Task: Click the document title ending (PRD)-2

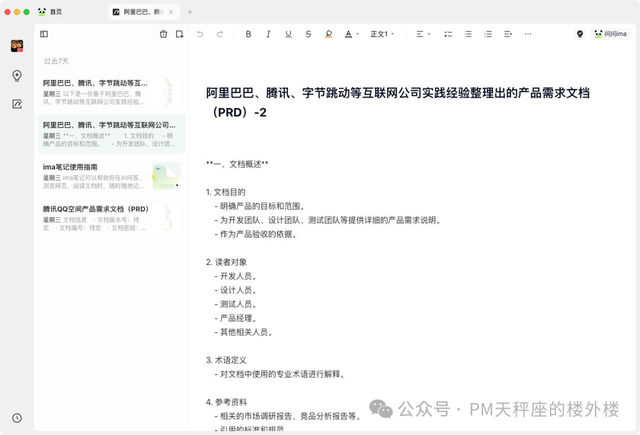Action: pos(398,103)
